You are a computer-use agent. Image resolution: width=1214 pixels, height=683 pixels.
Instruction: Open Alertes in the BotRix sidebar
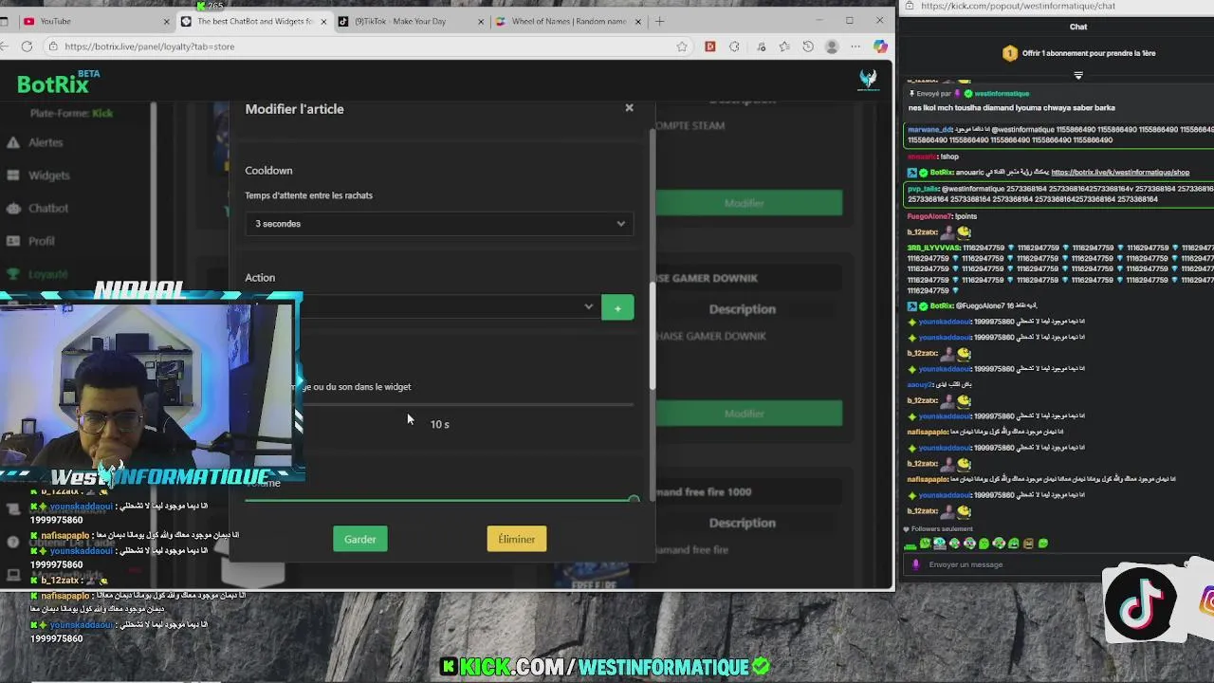(x=46, y=142)
